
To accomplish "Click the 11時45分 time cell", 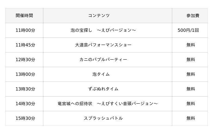I will 25,45.
